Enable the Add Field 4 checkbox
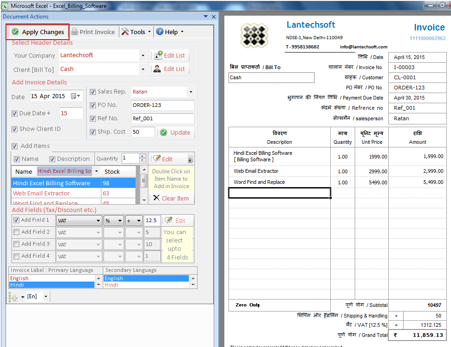451x347 pixels. [17, 256]
